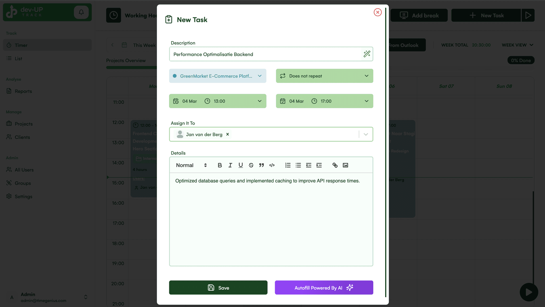The image size is (545, 307).
Task: Open the Normal text style dropdown
Action: click(190, 165)
